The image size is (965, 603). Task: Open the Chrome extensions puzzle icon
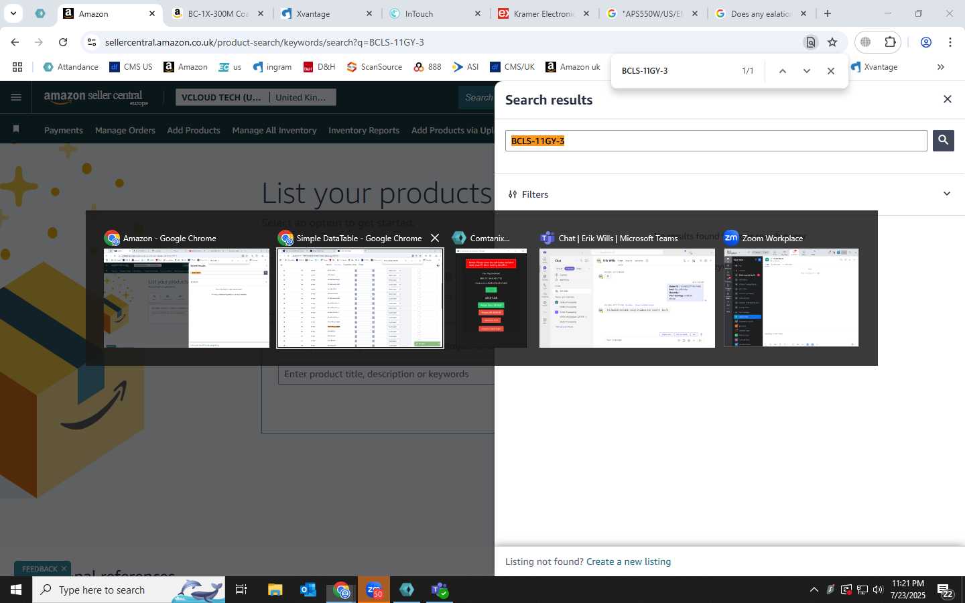point(890,42)
